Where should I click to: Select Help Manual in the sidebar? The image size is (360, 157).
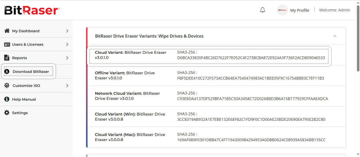point(24,99)
